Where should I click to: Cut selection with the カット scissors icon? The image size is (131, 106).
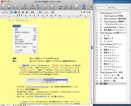[39, 6]
